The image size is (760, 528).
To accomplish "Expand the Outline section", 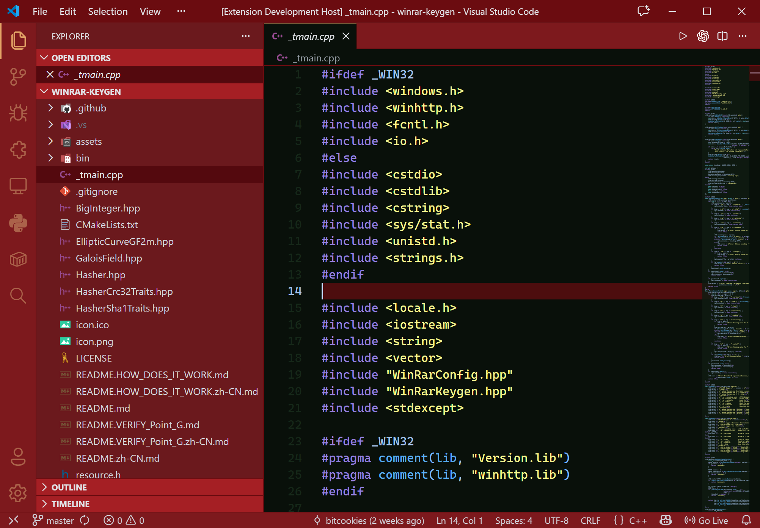I will point(150,487).
